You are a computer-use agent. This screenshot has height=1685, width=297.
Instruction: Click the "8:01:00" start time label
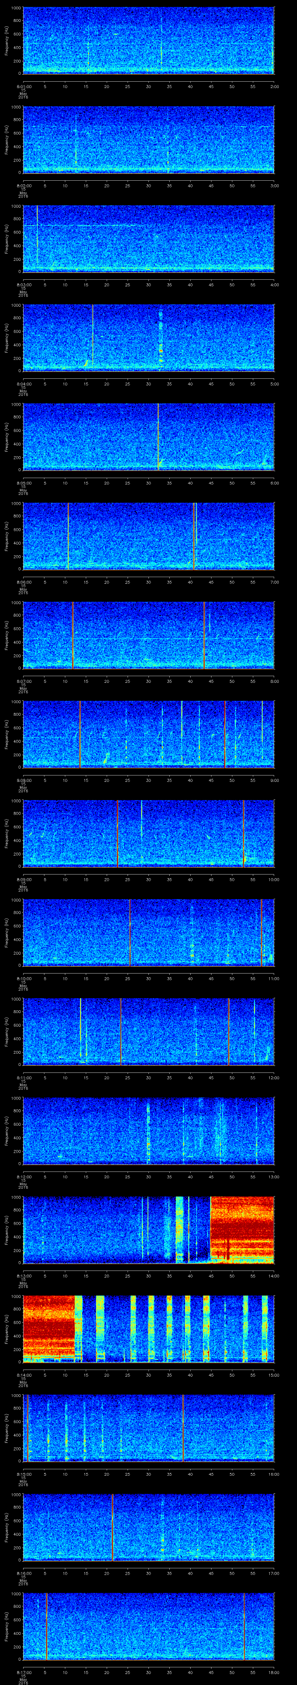[x=23, y=86]
